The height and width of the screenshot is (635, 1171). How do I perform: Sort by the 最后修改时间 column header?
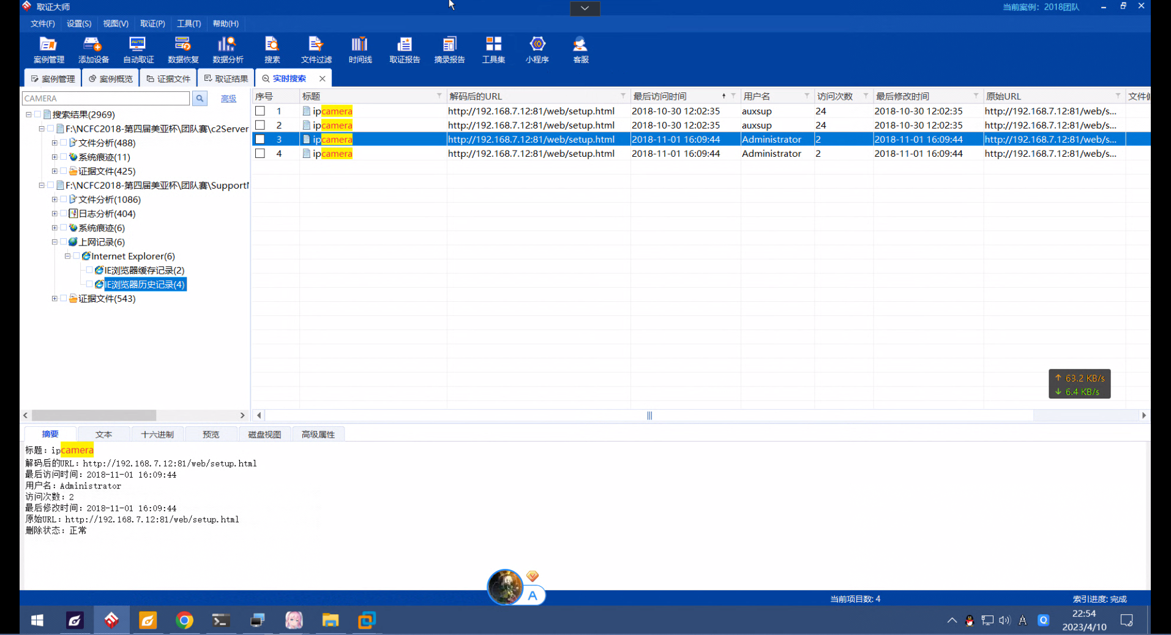[x=902, y=96]
